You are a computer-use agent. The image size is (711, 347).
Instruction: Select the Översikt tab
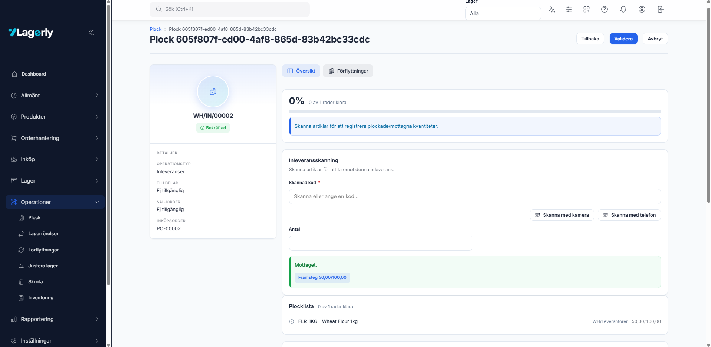coord(301,71)
